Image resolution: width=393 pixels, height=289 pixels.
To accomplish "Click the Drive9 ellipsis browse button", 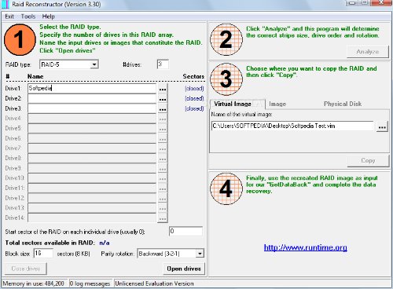I will pos(163,169).
